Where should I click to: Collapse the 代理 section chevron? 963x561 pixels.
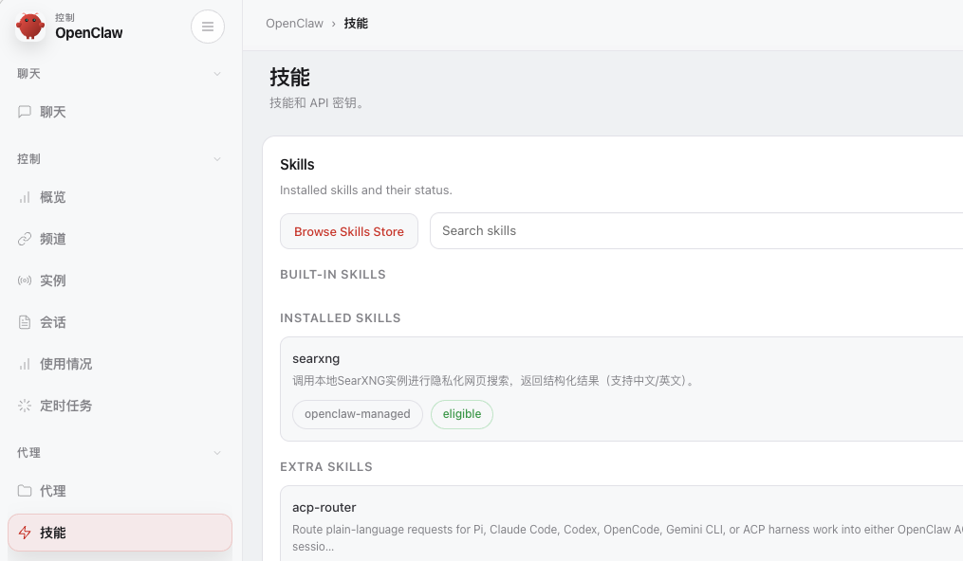tap(217, 453)
